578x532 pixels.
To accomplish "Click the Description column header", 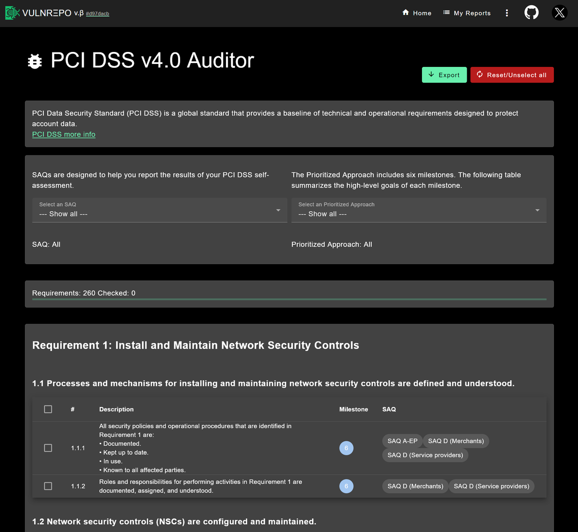I will click(117, 409).
